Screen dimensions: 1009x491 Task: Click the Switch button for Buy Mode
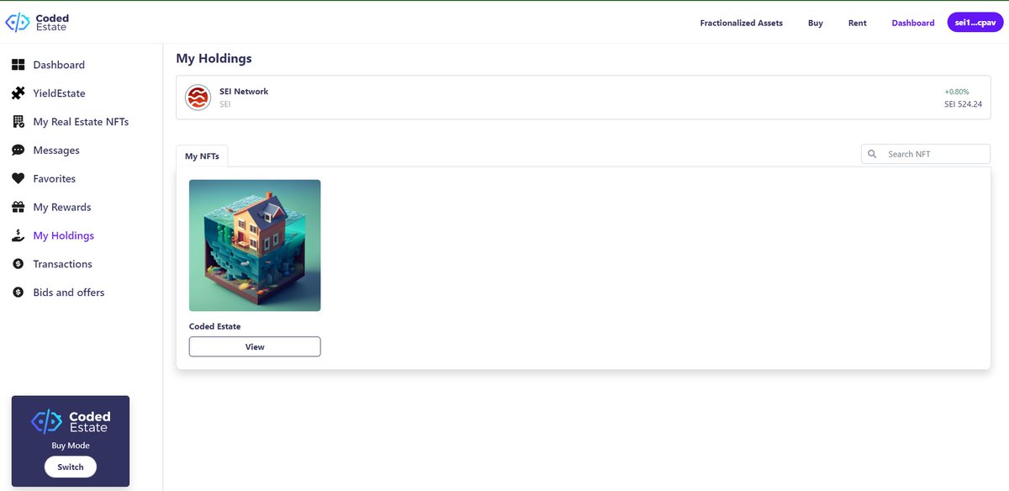71,467
